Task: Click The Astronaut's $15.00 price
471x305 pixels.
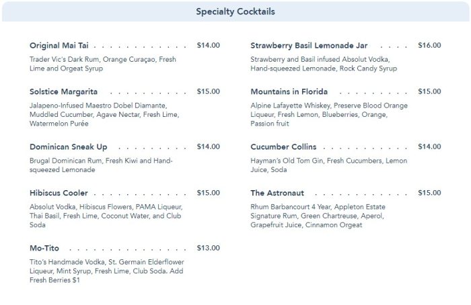Action: click(429, 193)
